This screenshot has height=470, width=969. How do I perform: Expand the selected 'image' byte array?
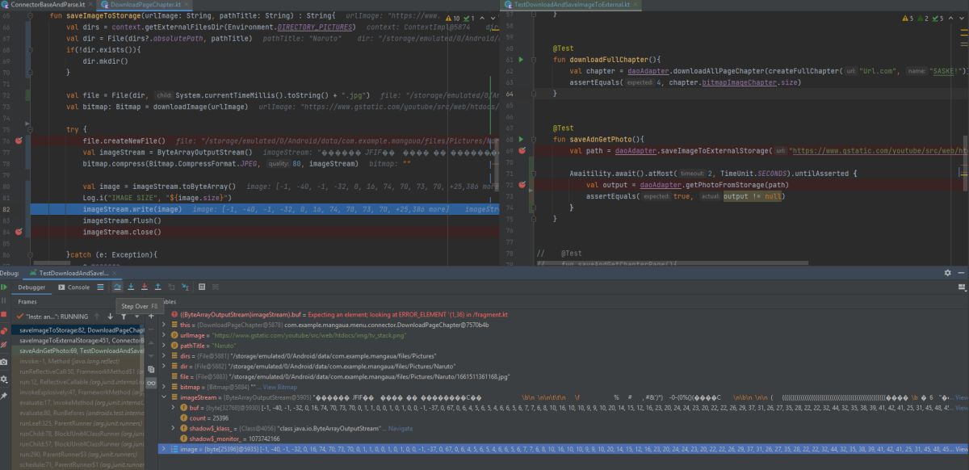pyautogui.click(x=164, y=449)
